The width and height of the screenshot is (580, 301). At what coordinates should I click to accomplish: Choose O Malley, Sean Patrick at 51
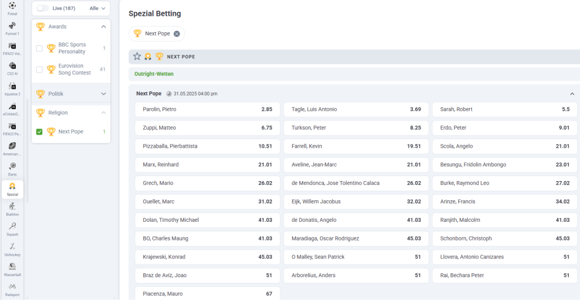tap(356, 257)
